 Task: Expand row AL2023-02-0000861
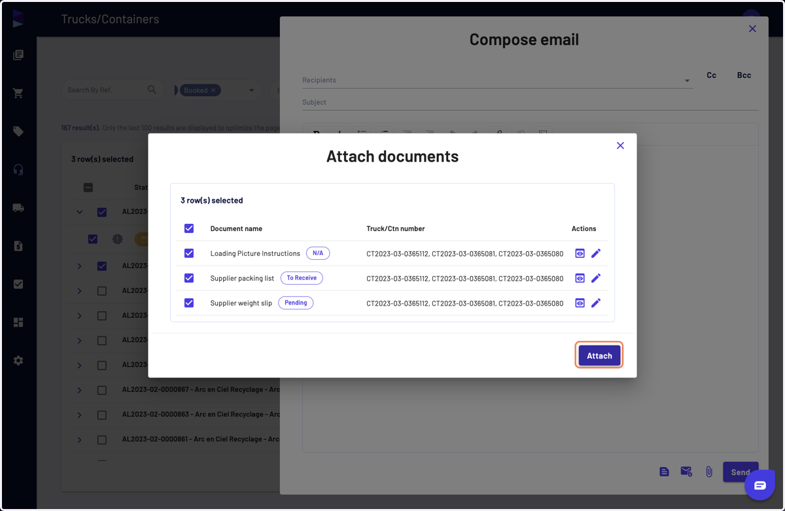[x=80, y=440]
